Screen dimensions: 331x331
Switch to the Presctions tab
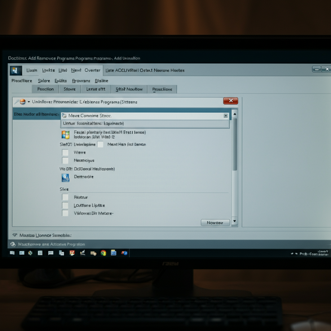pyautogui.click(x=162, y=89)
